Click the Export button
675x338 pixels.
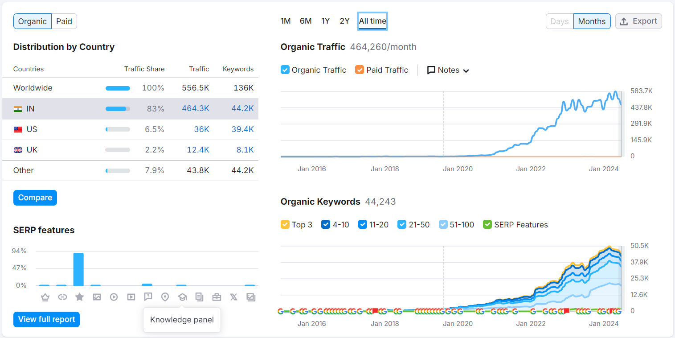[638, 21]
